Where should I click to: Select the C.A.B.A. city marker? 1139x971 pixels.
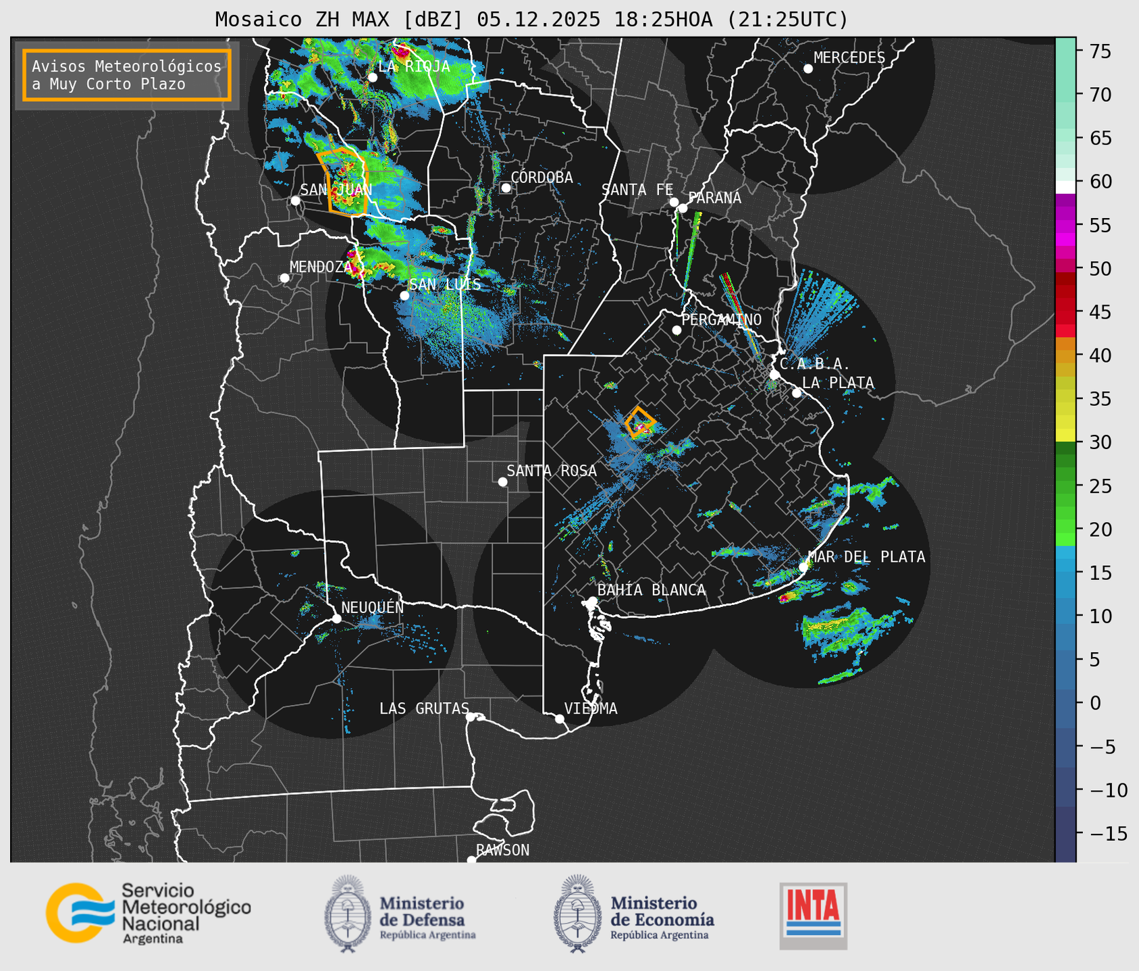tap(775, 375)
